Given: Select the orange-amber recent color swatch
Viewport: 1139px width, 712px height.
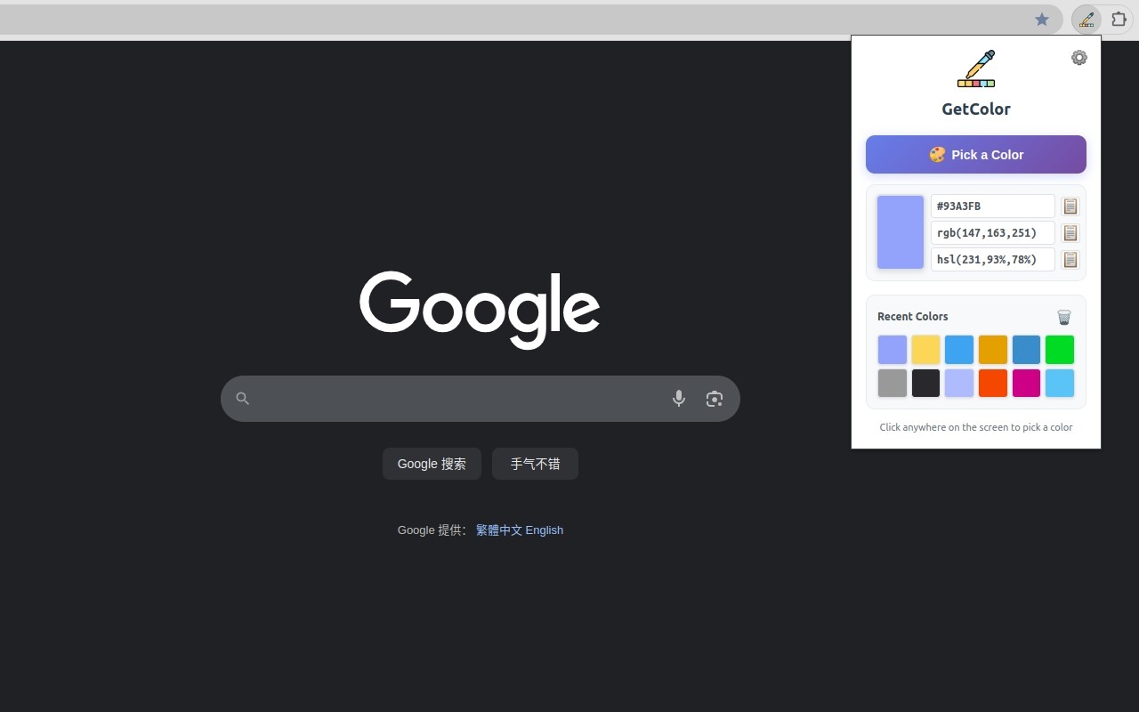Looking at the screenshot, I should coord(993,350).
